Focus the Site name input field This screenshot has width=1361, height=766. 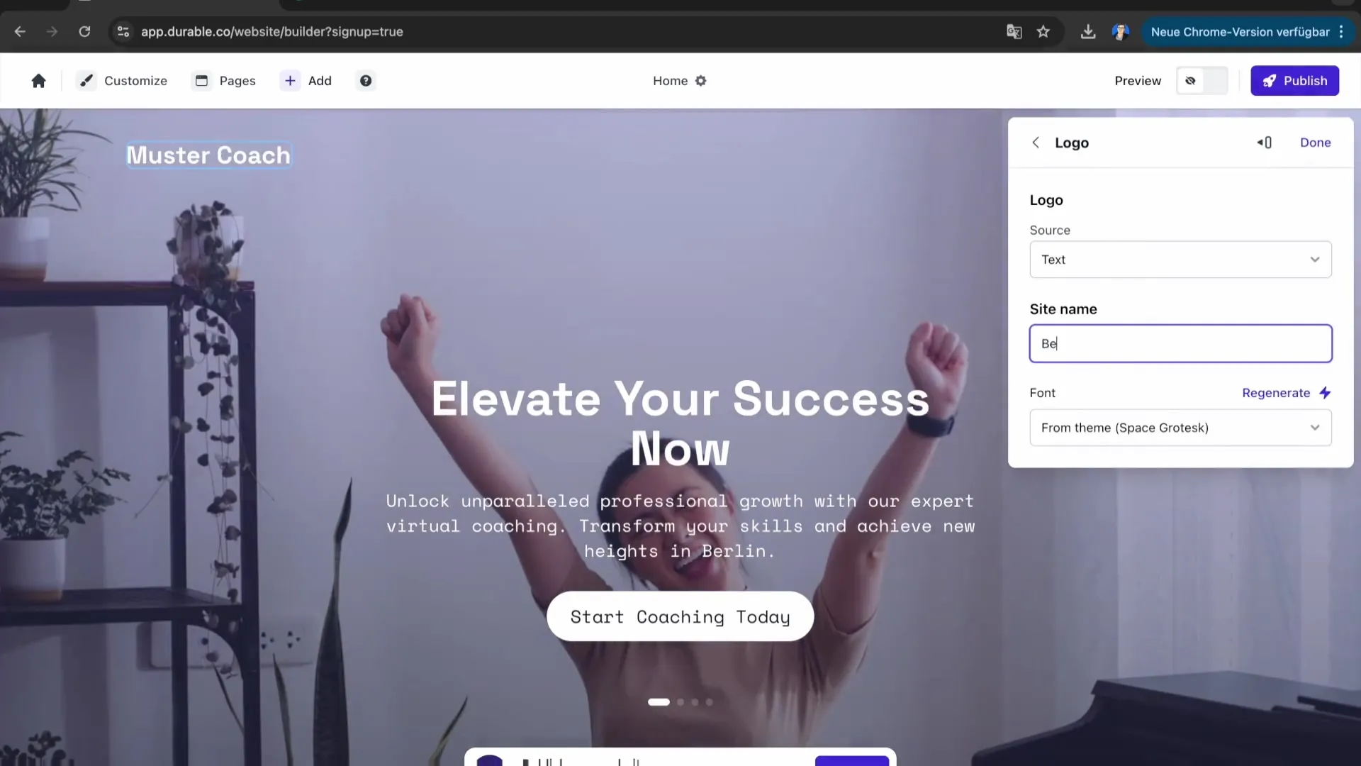(1180, 344)
